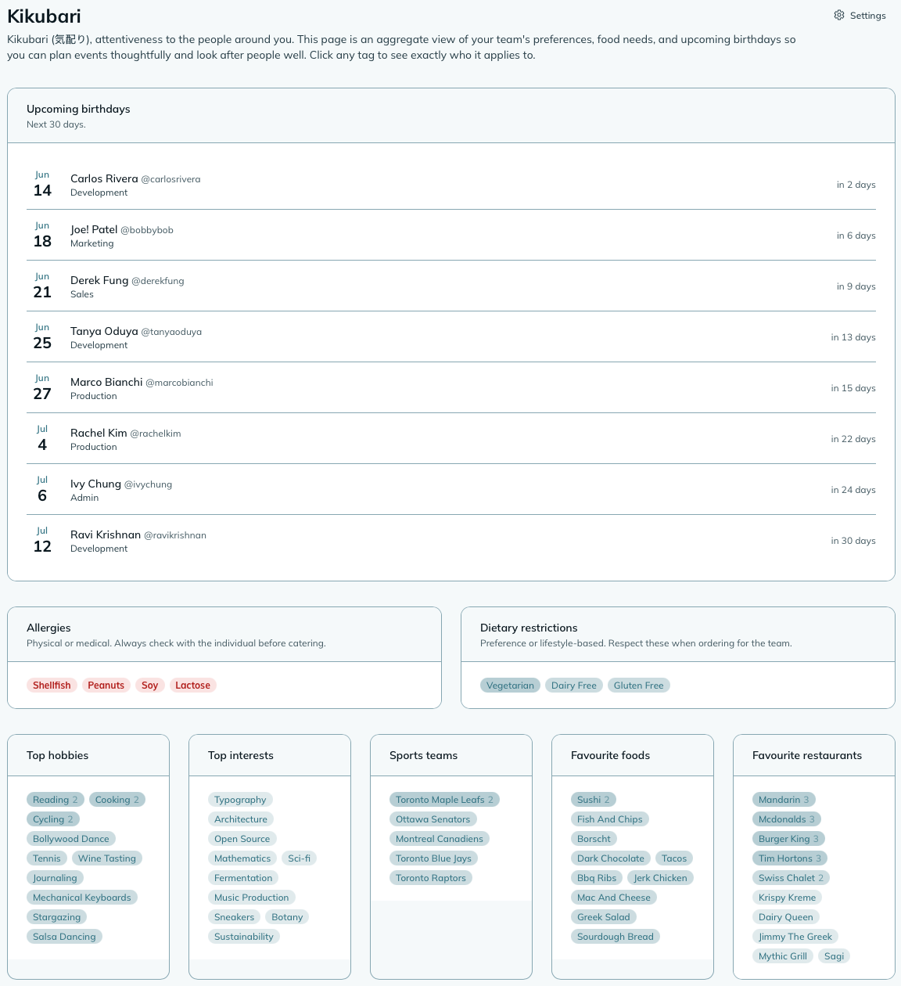Click the Mechanical Keyboards tag
The height and width of the screenshot is (986, 901).
82,898
